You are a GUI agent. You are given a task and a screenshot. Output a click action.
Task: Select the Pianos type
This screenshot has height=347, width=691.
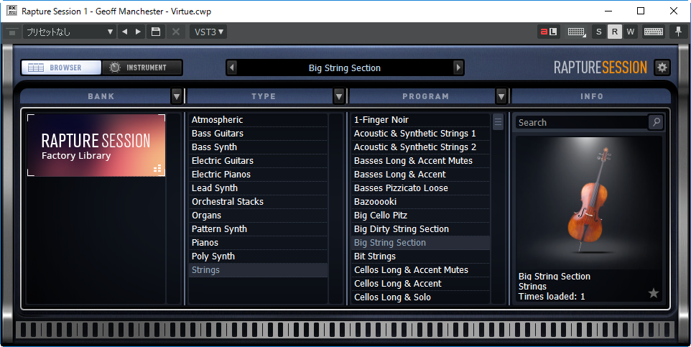click(x=259, y=243)
